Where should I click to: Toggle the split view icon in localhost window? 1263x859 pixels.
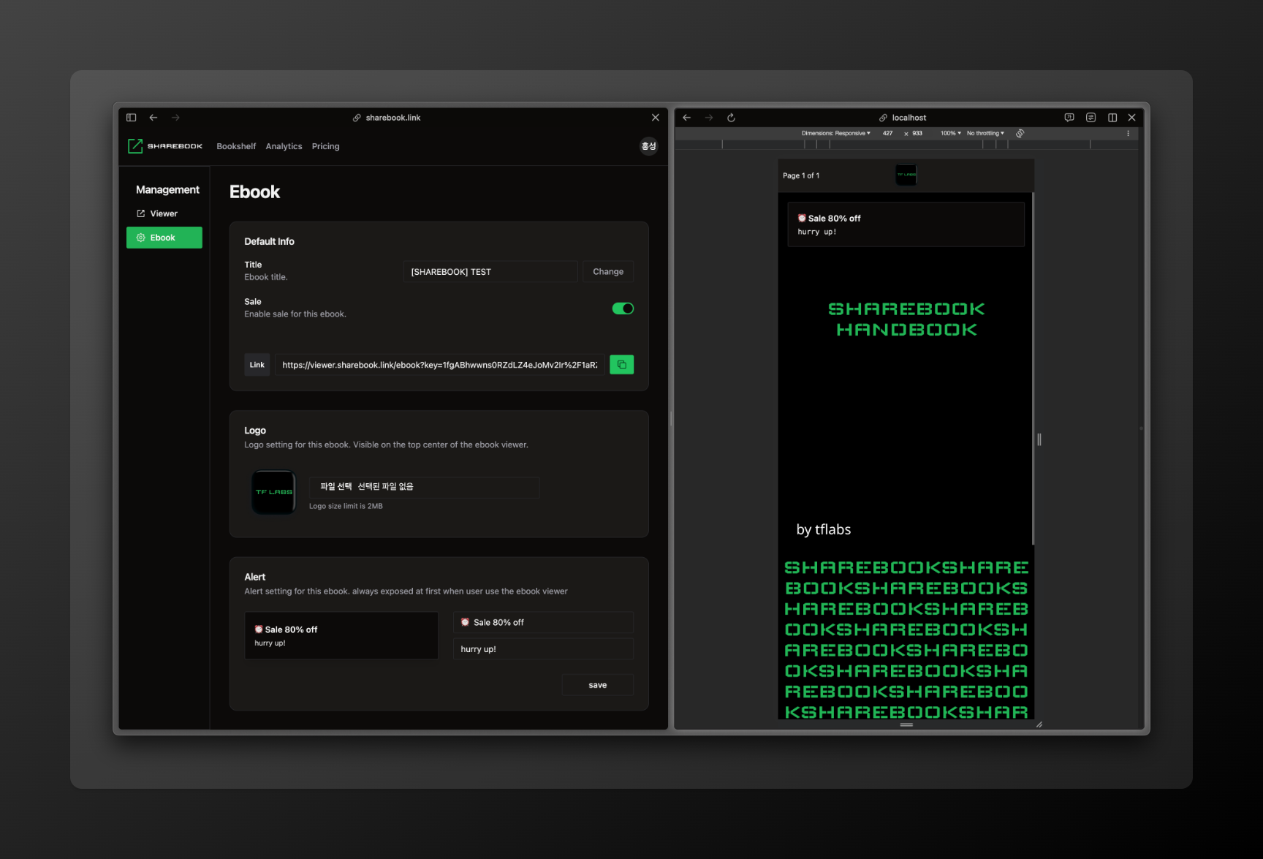(x=1112, y=118)
